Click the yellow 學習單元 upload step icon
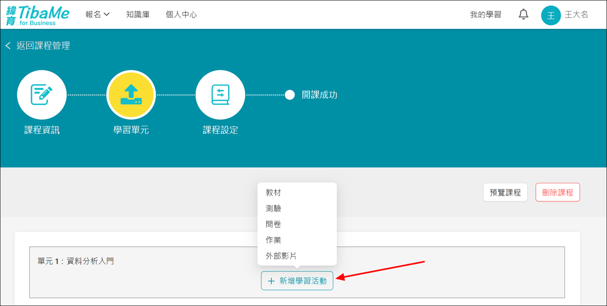607x306 pixels. (131, 95)
